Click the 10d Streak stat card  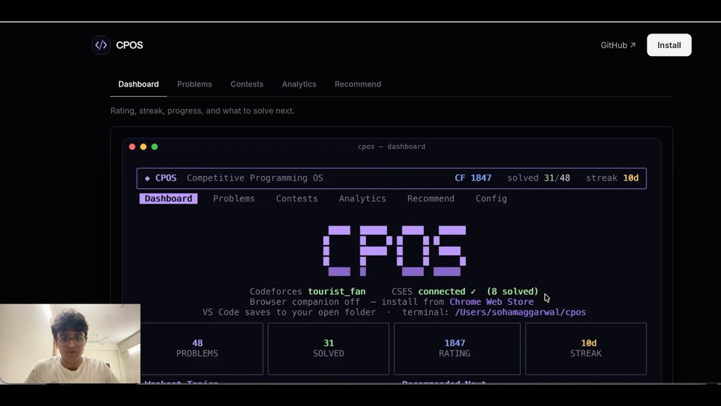point(586,348)
